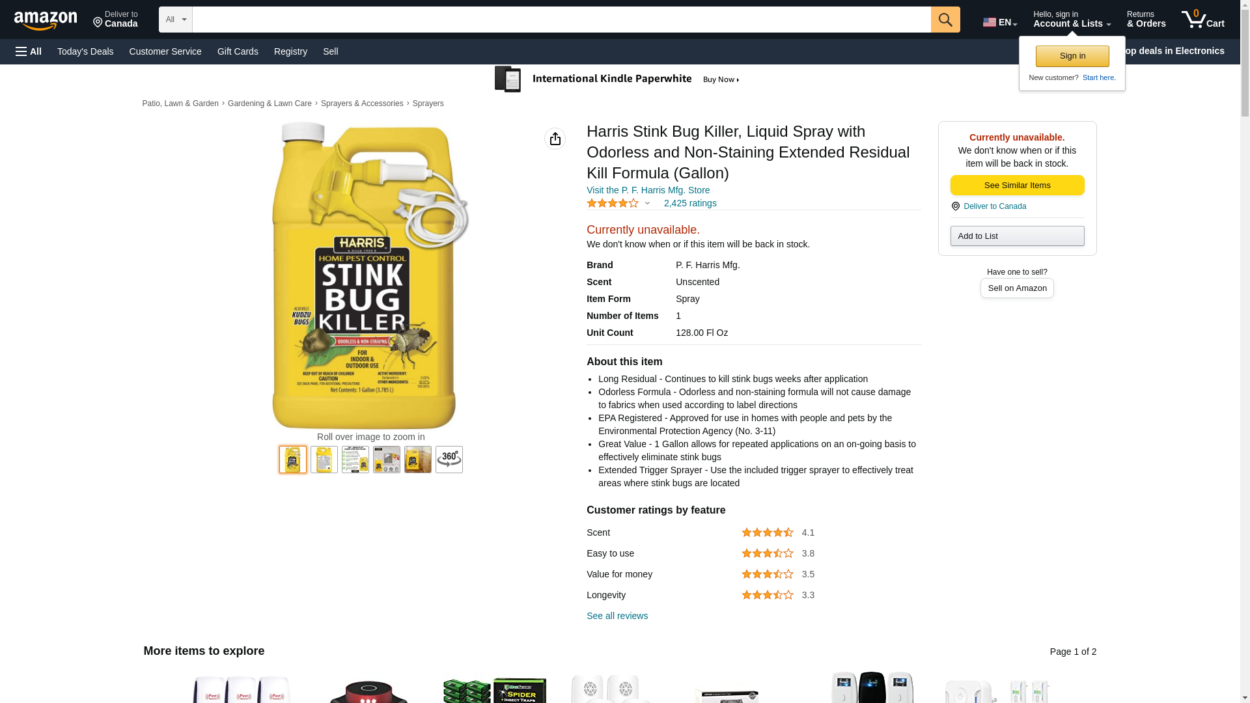The image size is (1250, 703).
Task: Expand the star rating popover chevron
Action: [x=647, y=203]
